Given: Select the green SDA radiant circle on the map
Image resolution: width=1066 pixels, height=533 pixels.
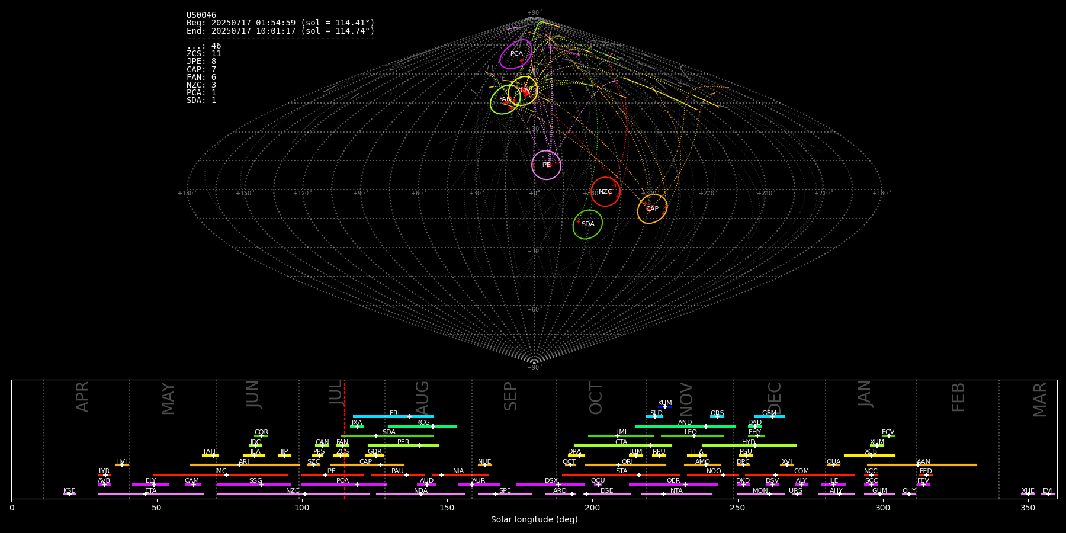Looking at the screenshot, I should pos(587,224).
